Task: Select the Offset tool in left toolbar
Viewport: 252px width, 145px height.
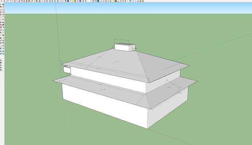Action: (3, 27)
